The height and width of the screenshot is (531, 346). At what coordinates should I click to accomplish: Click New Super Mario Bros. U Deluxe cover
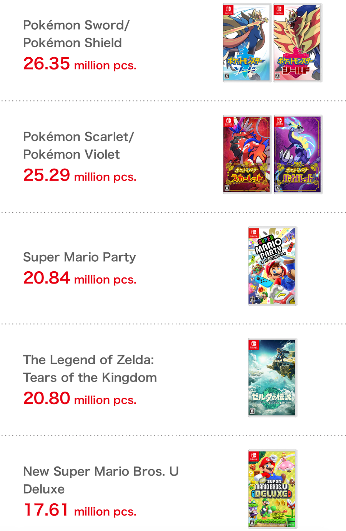click(x=273, y=489)
